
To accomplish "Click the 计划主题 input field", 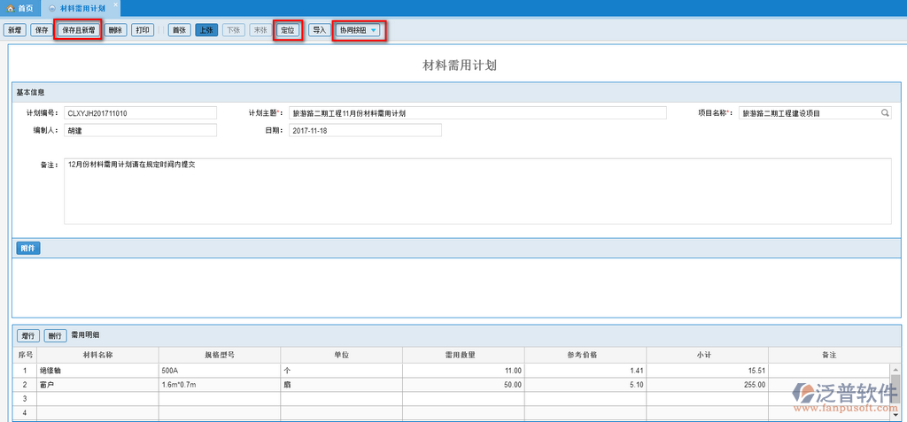I will 477,113.
